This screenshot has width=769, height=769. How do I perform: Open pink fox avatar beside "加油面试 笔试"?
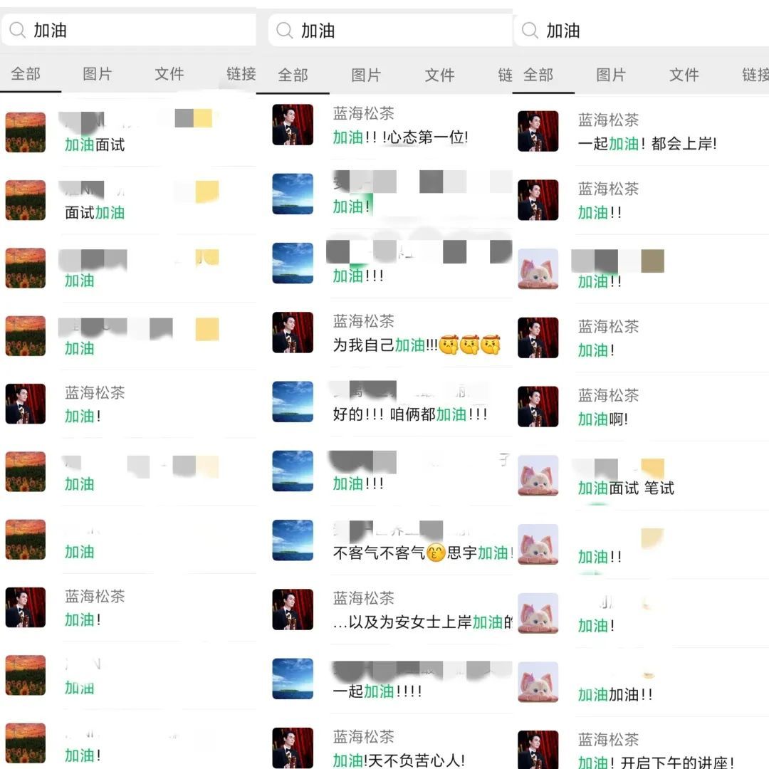tap(538, 475)
